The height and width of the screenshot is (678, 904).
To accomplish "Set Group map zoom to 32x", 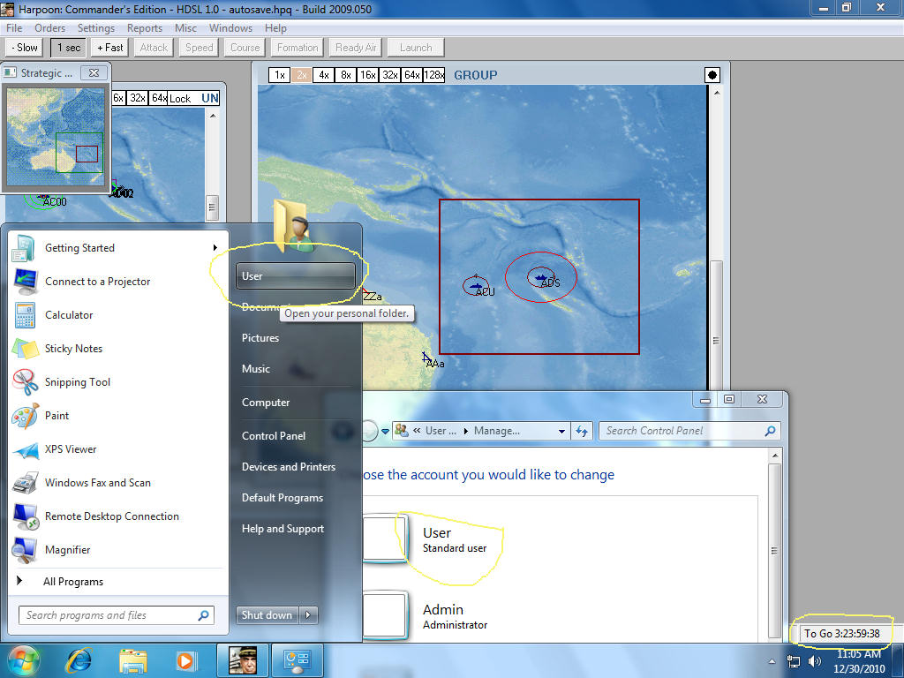I will (389, 75).
